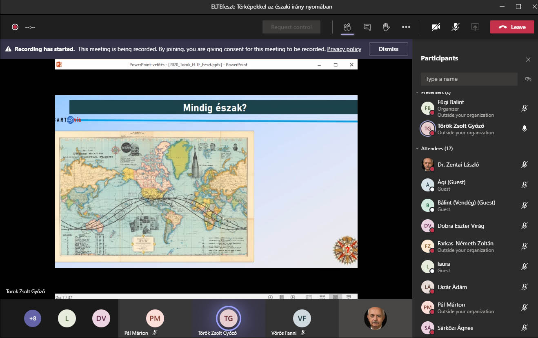Image resolution: width=538 pixels, height=338 pixels.
Task: Open the show participants icon
Action: [347, 27]
